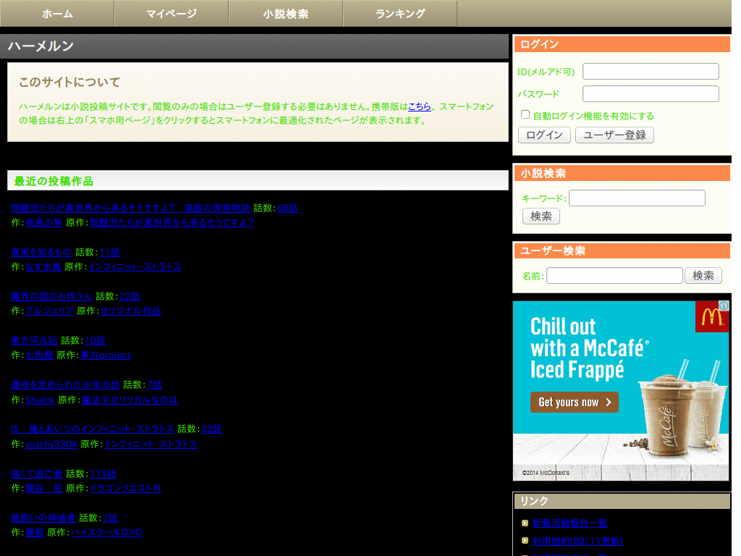Click the ID(メルアド可) input field
This screenshot has height=556, width=741.
tap(651, 72)
